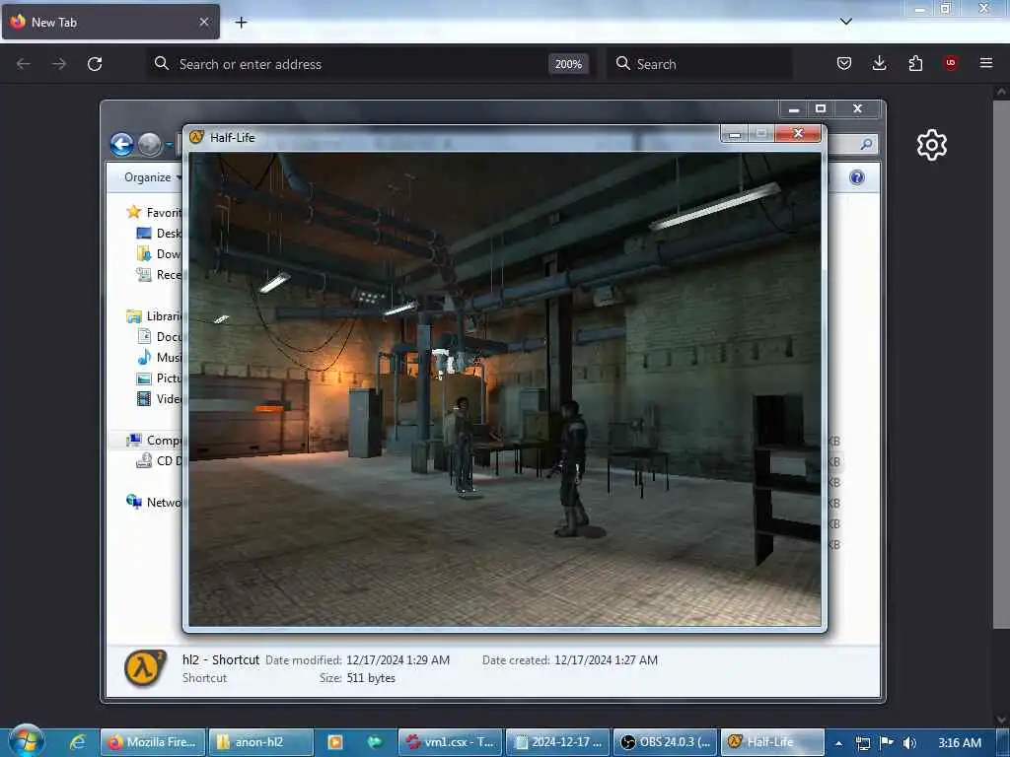
Task: Click the green arrow taskbar icon
Action: 375,742
